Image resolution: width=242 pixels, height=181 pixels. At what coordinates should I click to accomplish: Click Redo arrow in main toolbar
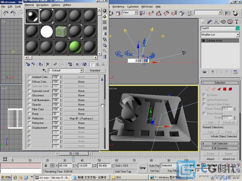coord(13,13)
